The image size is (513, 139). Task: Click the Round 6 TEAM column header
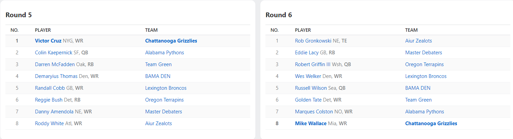[411, 30]
